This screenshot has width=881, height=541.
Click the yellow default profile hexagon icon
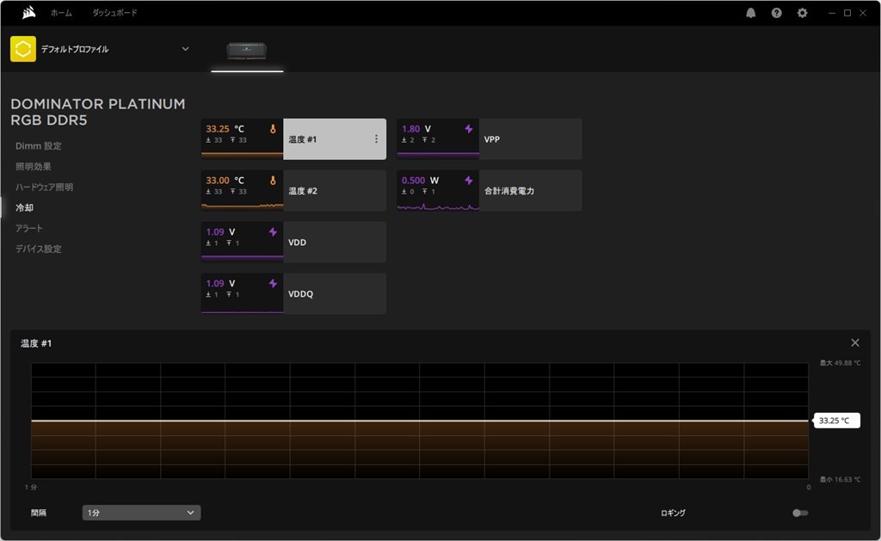pos(23,49)
